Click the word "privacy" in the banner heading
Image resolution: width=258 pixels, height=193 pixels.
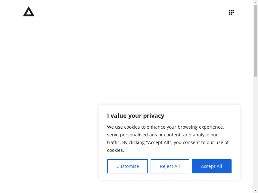154,116
